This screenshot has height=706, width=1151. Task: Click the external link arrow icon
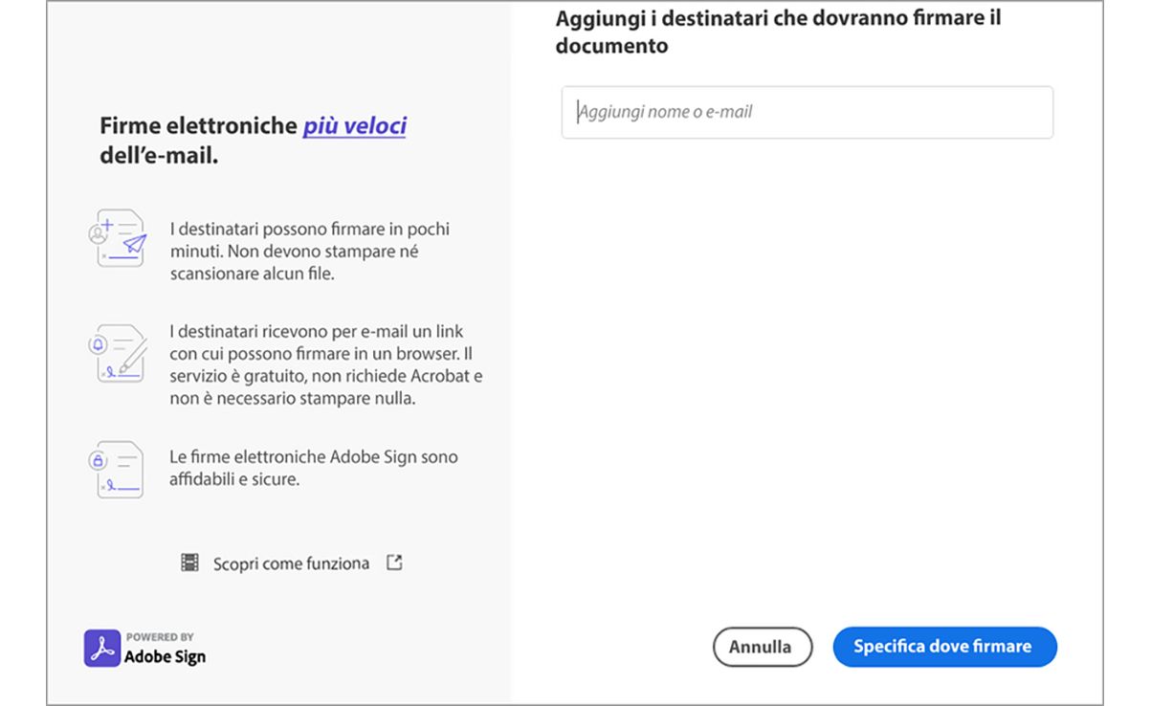[394, 563]
